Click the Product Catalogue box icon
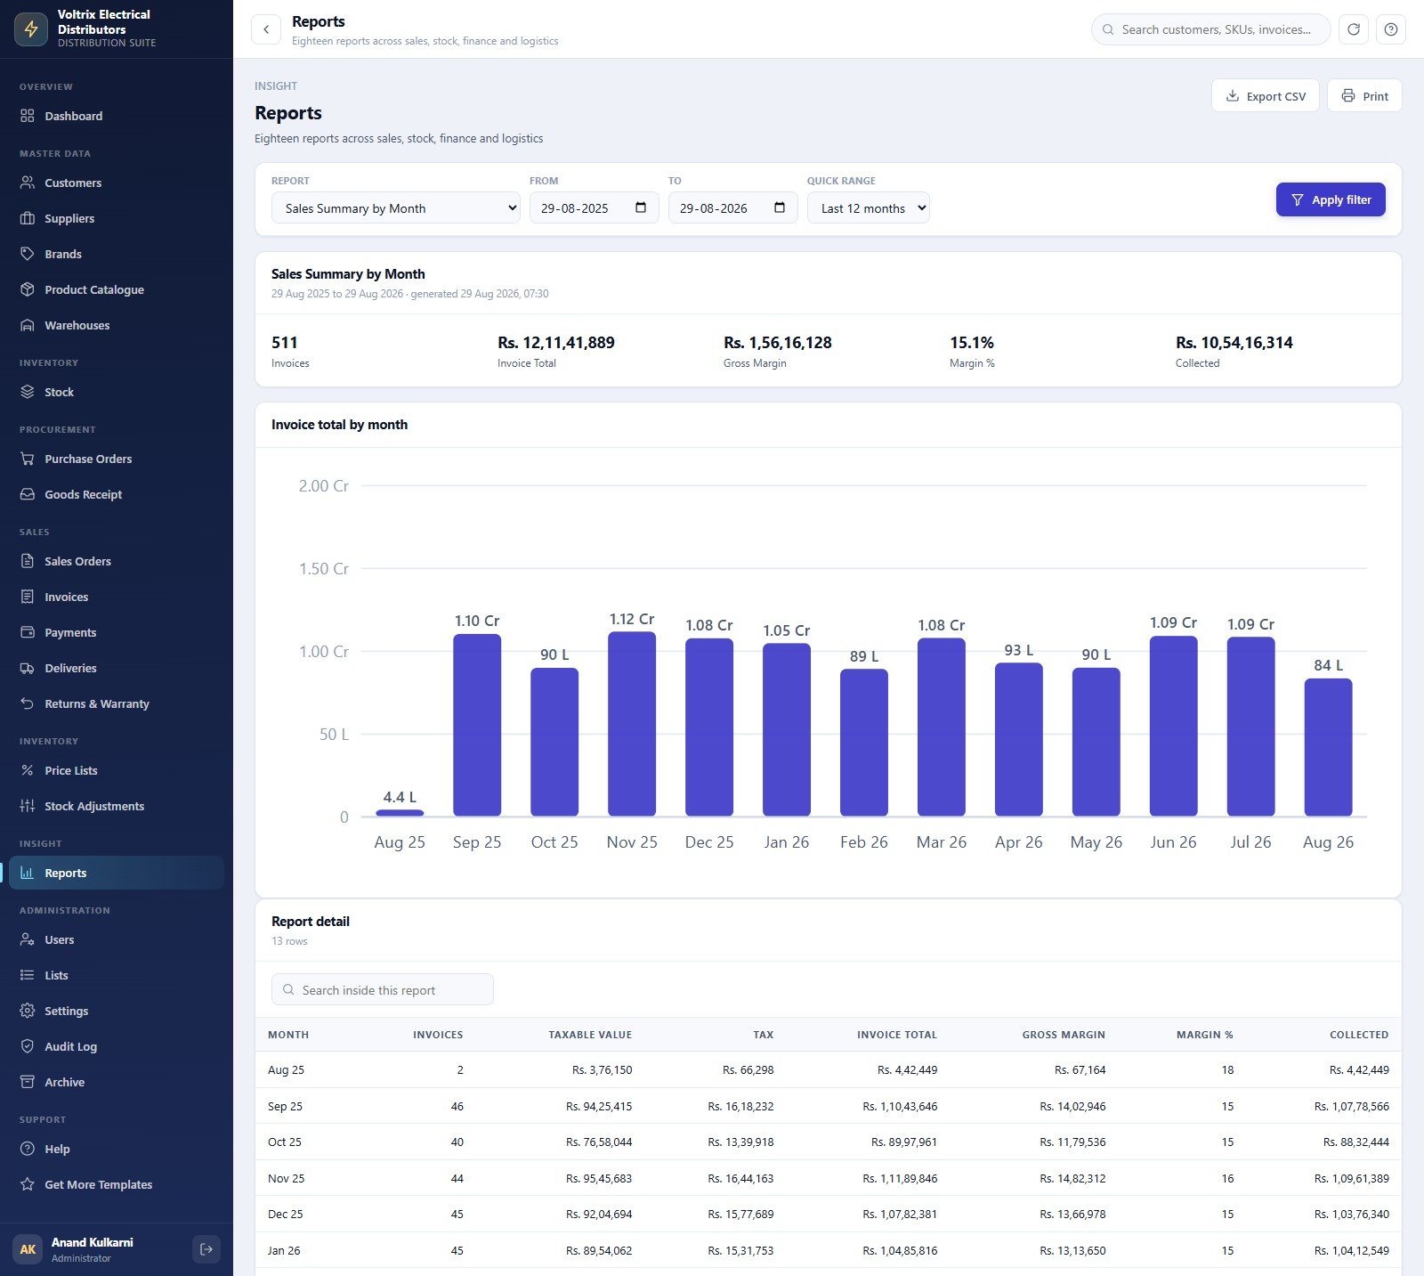Screen dimensions: 1424x1276 28,289
